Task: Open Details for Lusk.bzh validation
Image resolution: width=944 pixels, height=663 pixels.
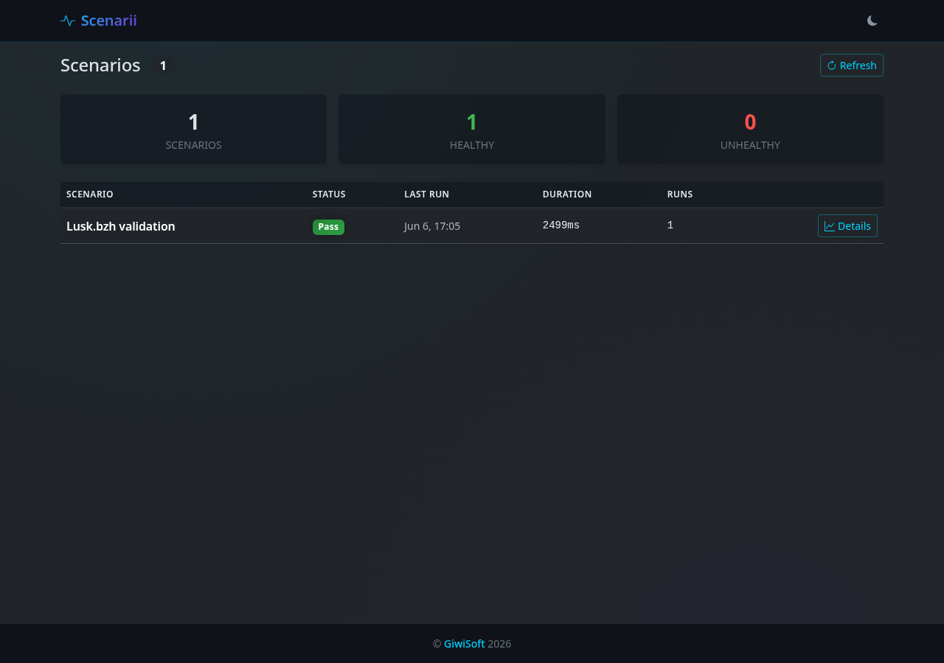Action: tap(847, 226)
